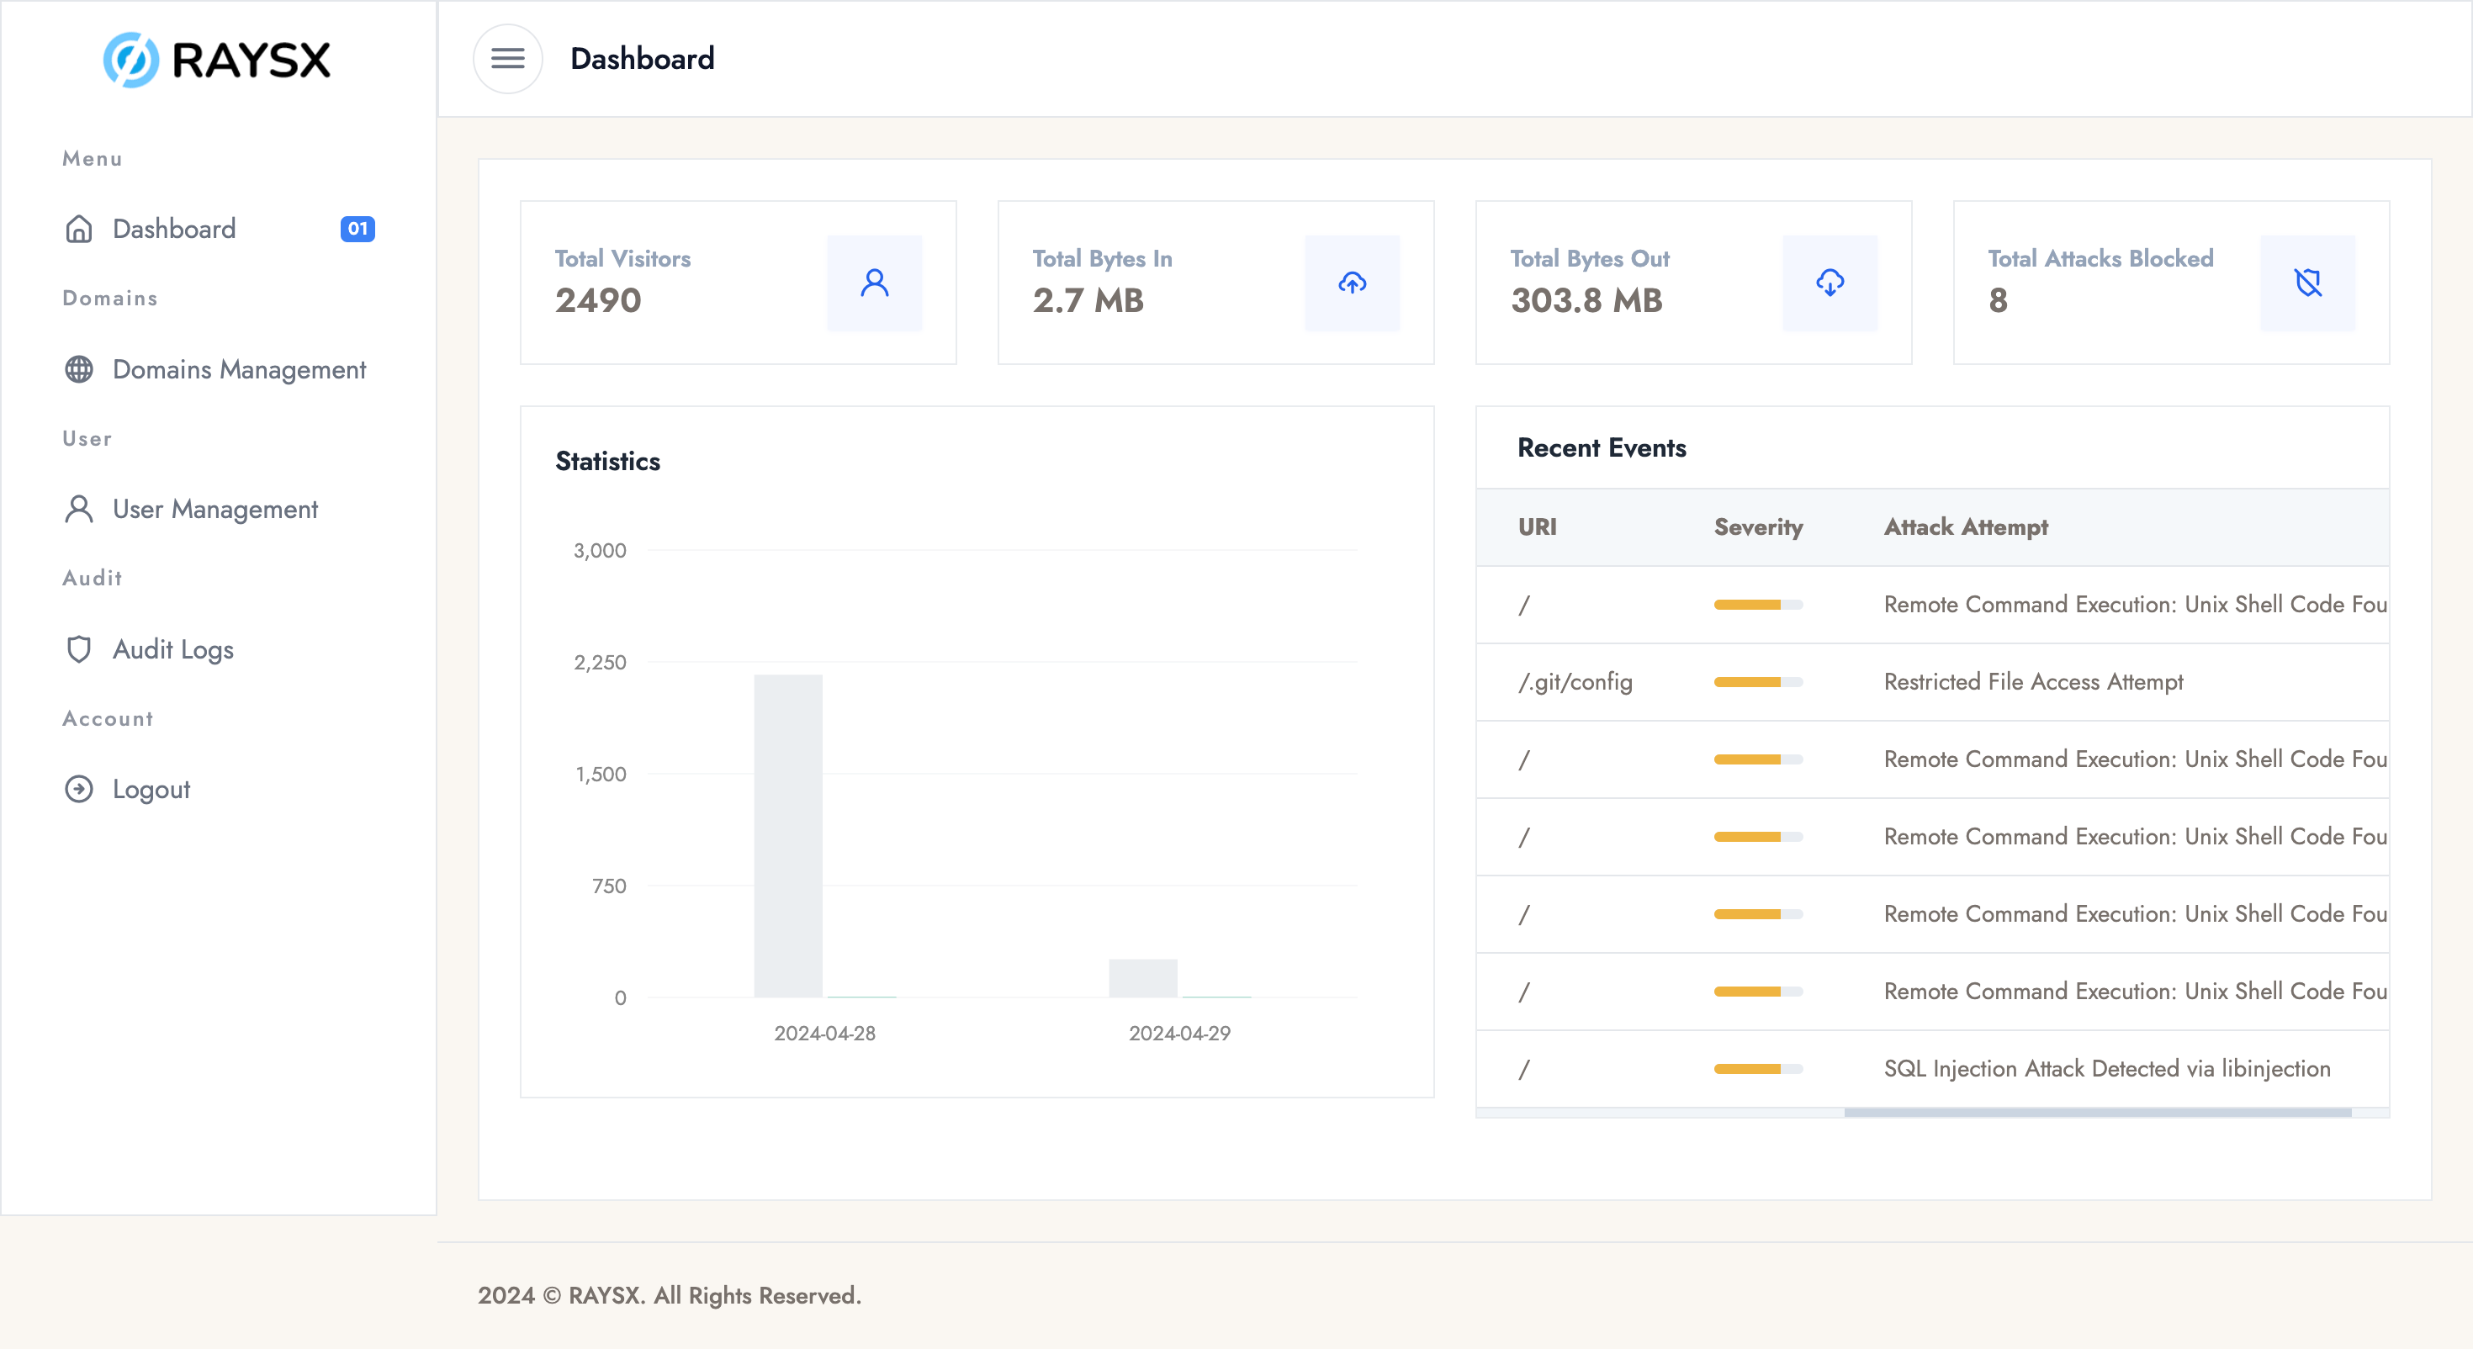The width and height of the screenshot is (2473, 1349).
Task: Click the Domains Management globe icon
Action: tap(79, 368)
